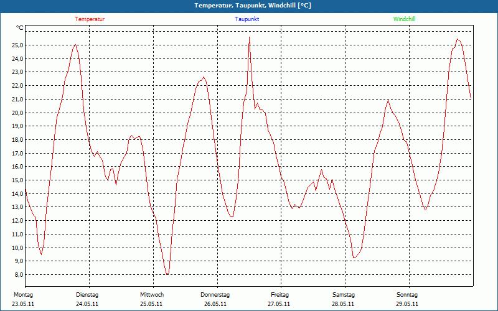Click the Montag day label

[23, 295]
